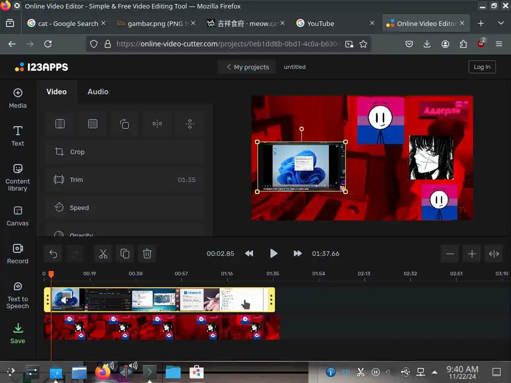Viewport: 511px width, 383px height.
Task: Click the timeline playhead marker
Action: click(51, 275)
